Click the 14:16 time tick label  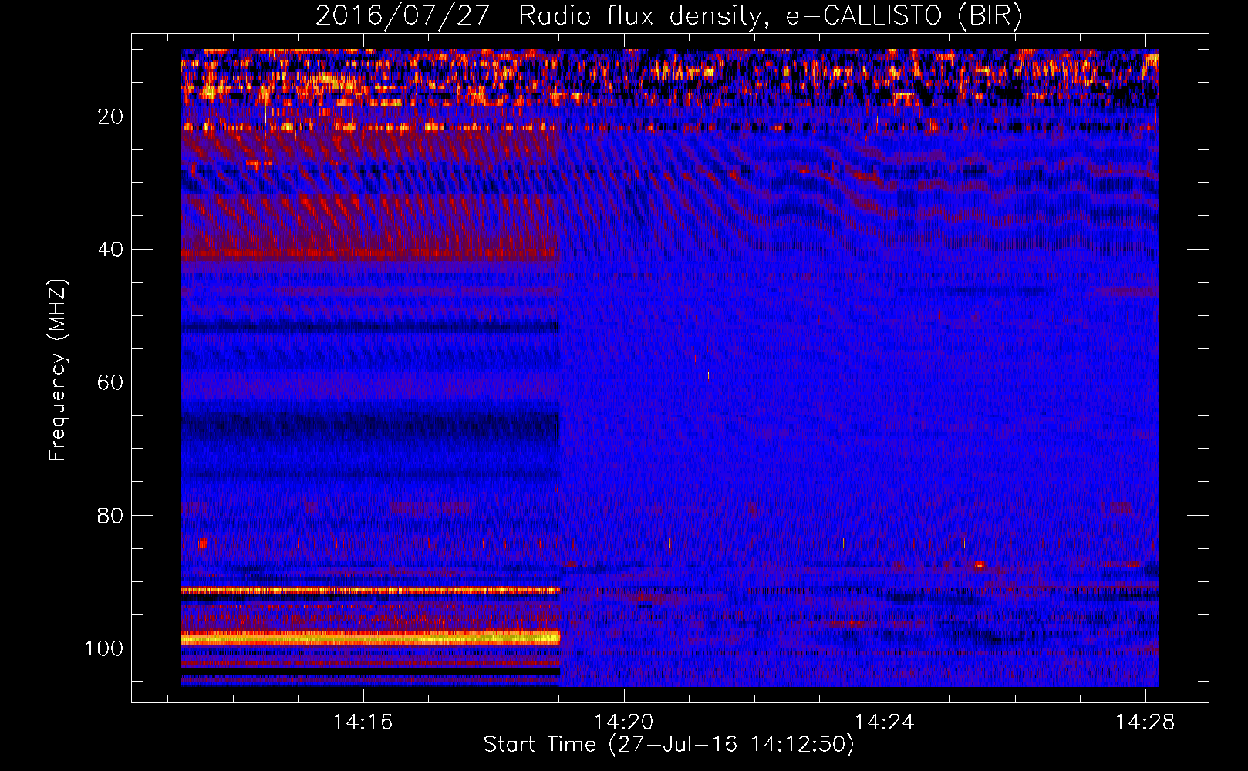point(363,722)
